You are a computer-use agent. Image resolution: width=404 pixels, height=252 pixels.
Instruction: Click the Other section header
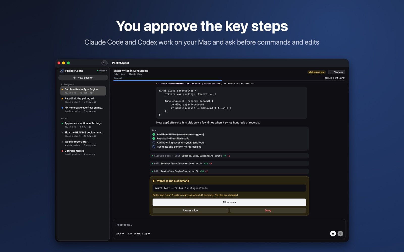[64, 118]
